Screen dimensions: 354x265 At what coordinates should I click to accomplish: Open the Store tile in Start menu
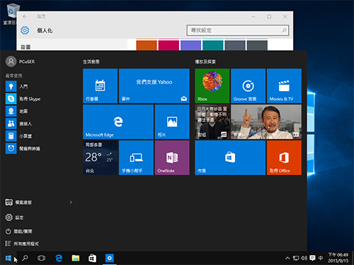point(230,158)
